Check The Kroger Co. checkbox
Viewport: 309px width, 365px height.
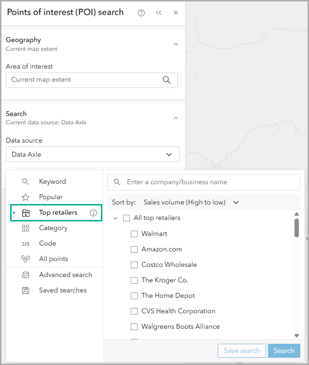pos(134,280)
